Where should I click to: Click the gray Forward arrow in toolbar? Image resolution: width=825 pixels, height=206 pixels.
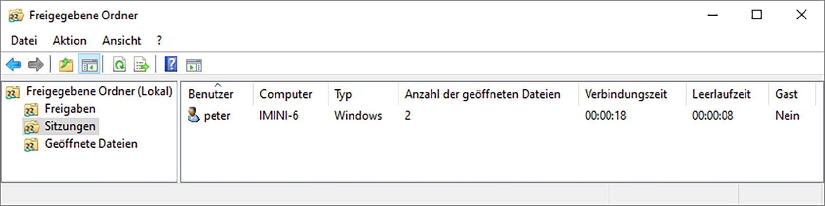point(36,64)
